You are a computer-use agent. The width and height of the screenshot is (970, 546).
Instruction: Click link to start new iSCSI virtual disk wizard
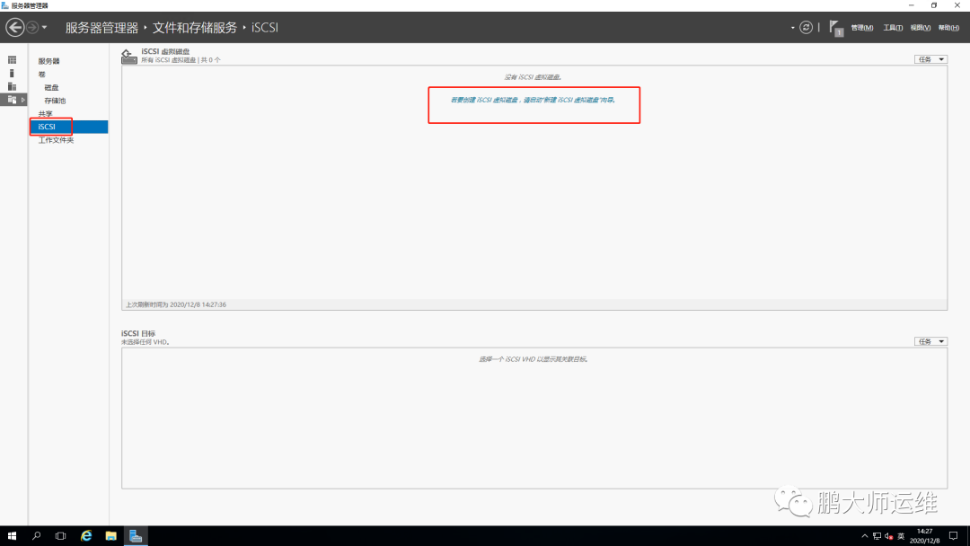(533, 100)
